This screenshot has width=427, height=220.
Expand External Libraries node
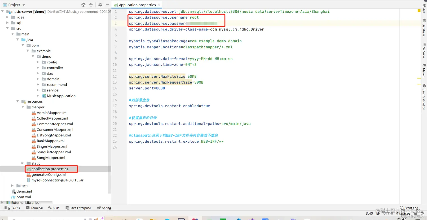coord(3,203)
